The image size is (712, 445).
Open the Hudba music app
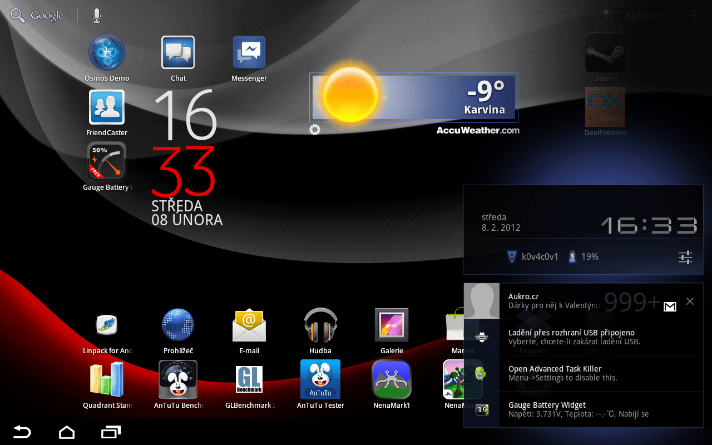(x=320, y=330)
